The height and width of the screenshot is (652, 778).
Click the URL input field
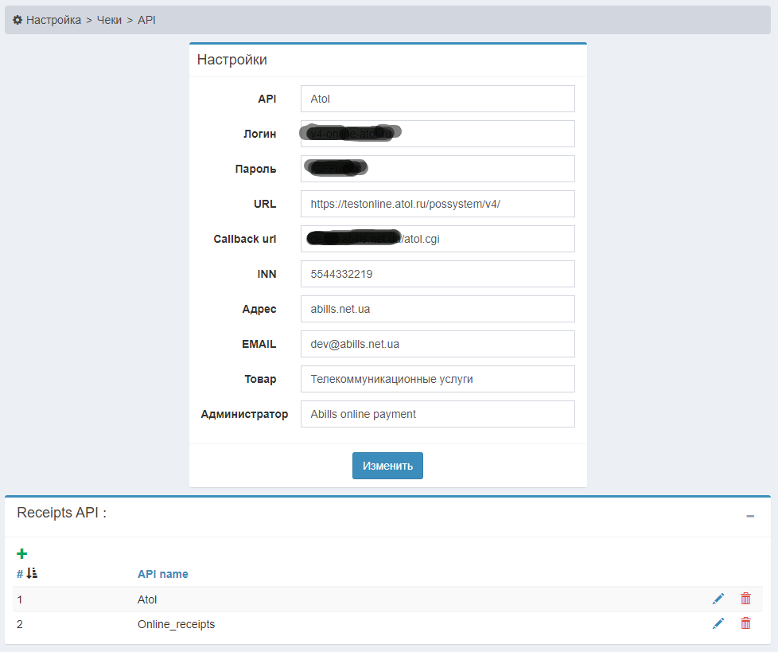[x=438, y=204]
